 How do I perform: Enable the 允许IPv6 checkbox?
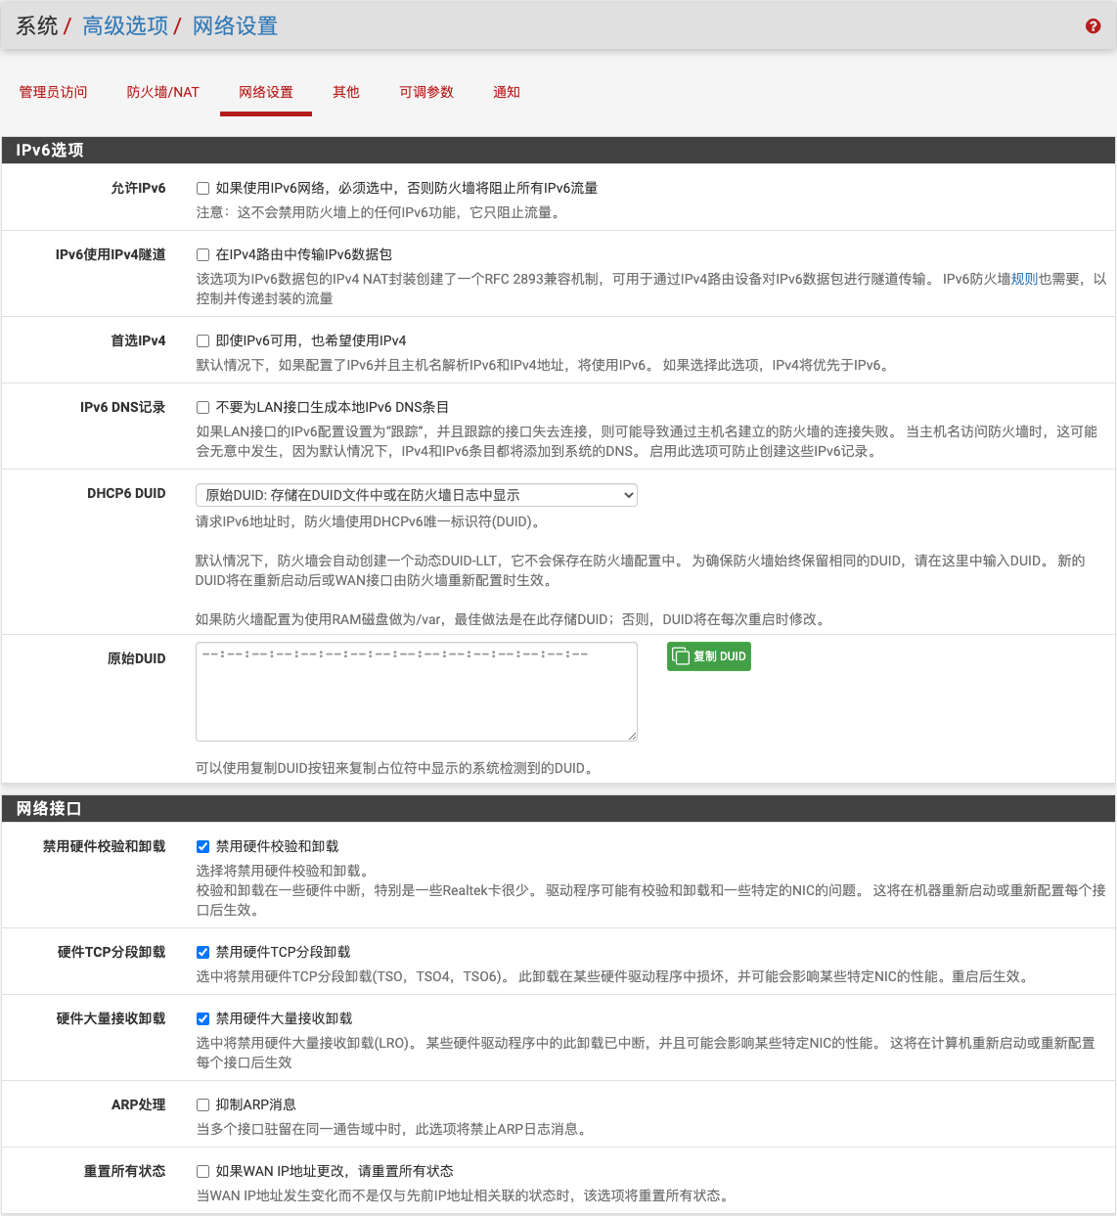tap(202, 188)
